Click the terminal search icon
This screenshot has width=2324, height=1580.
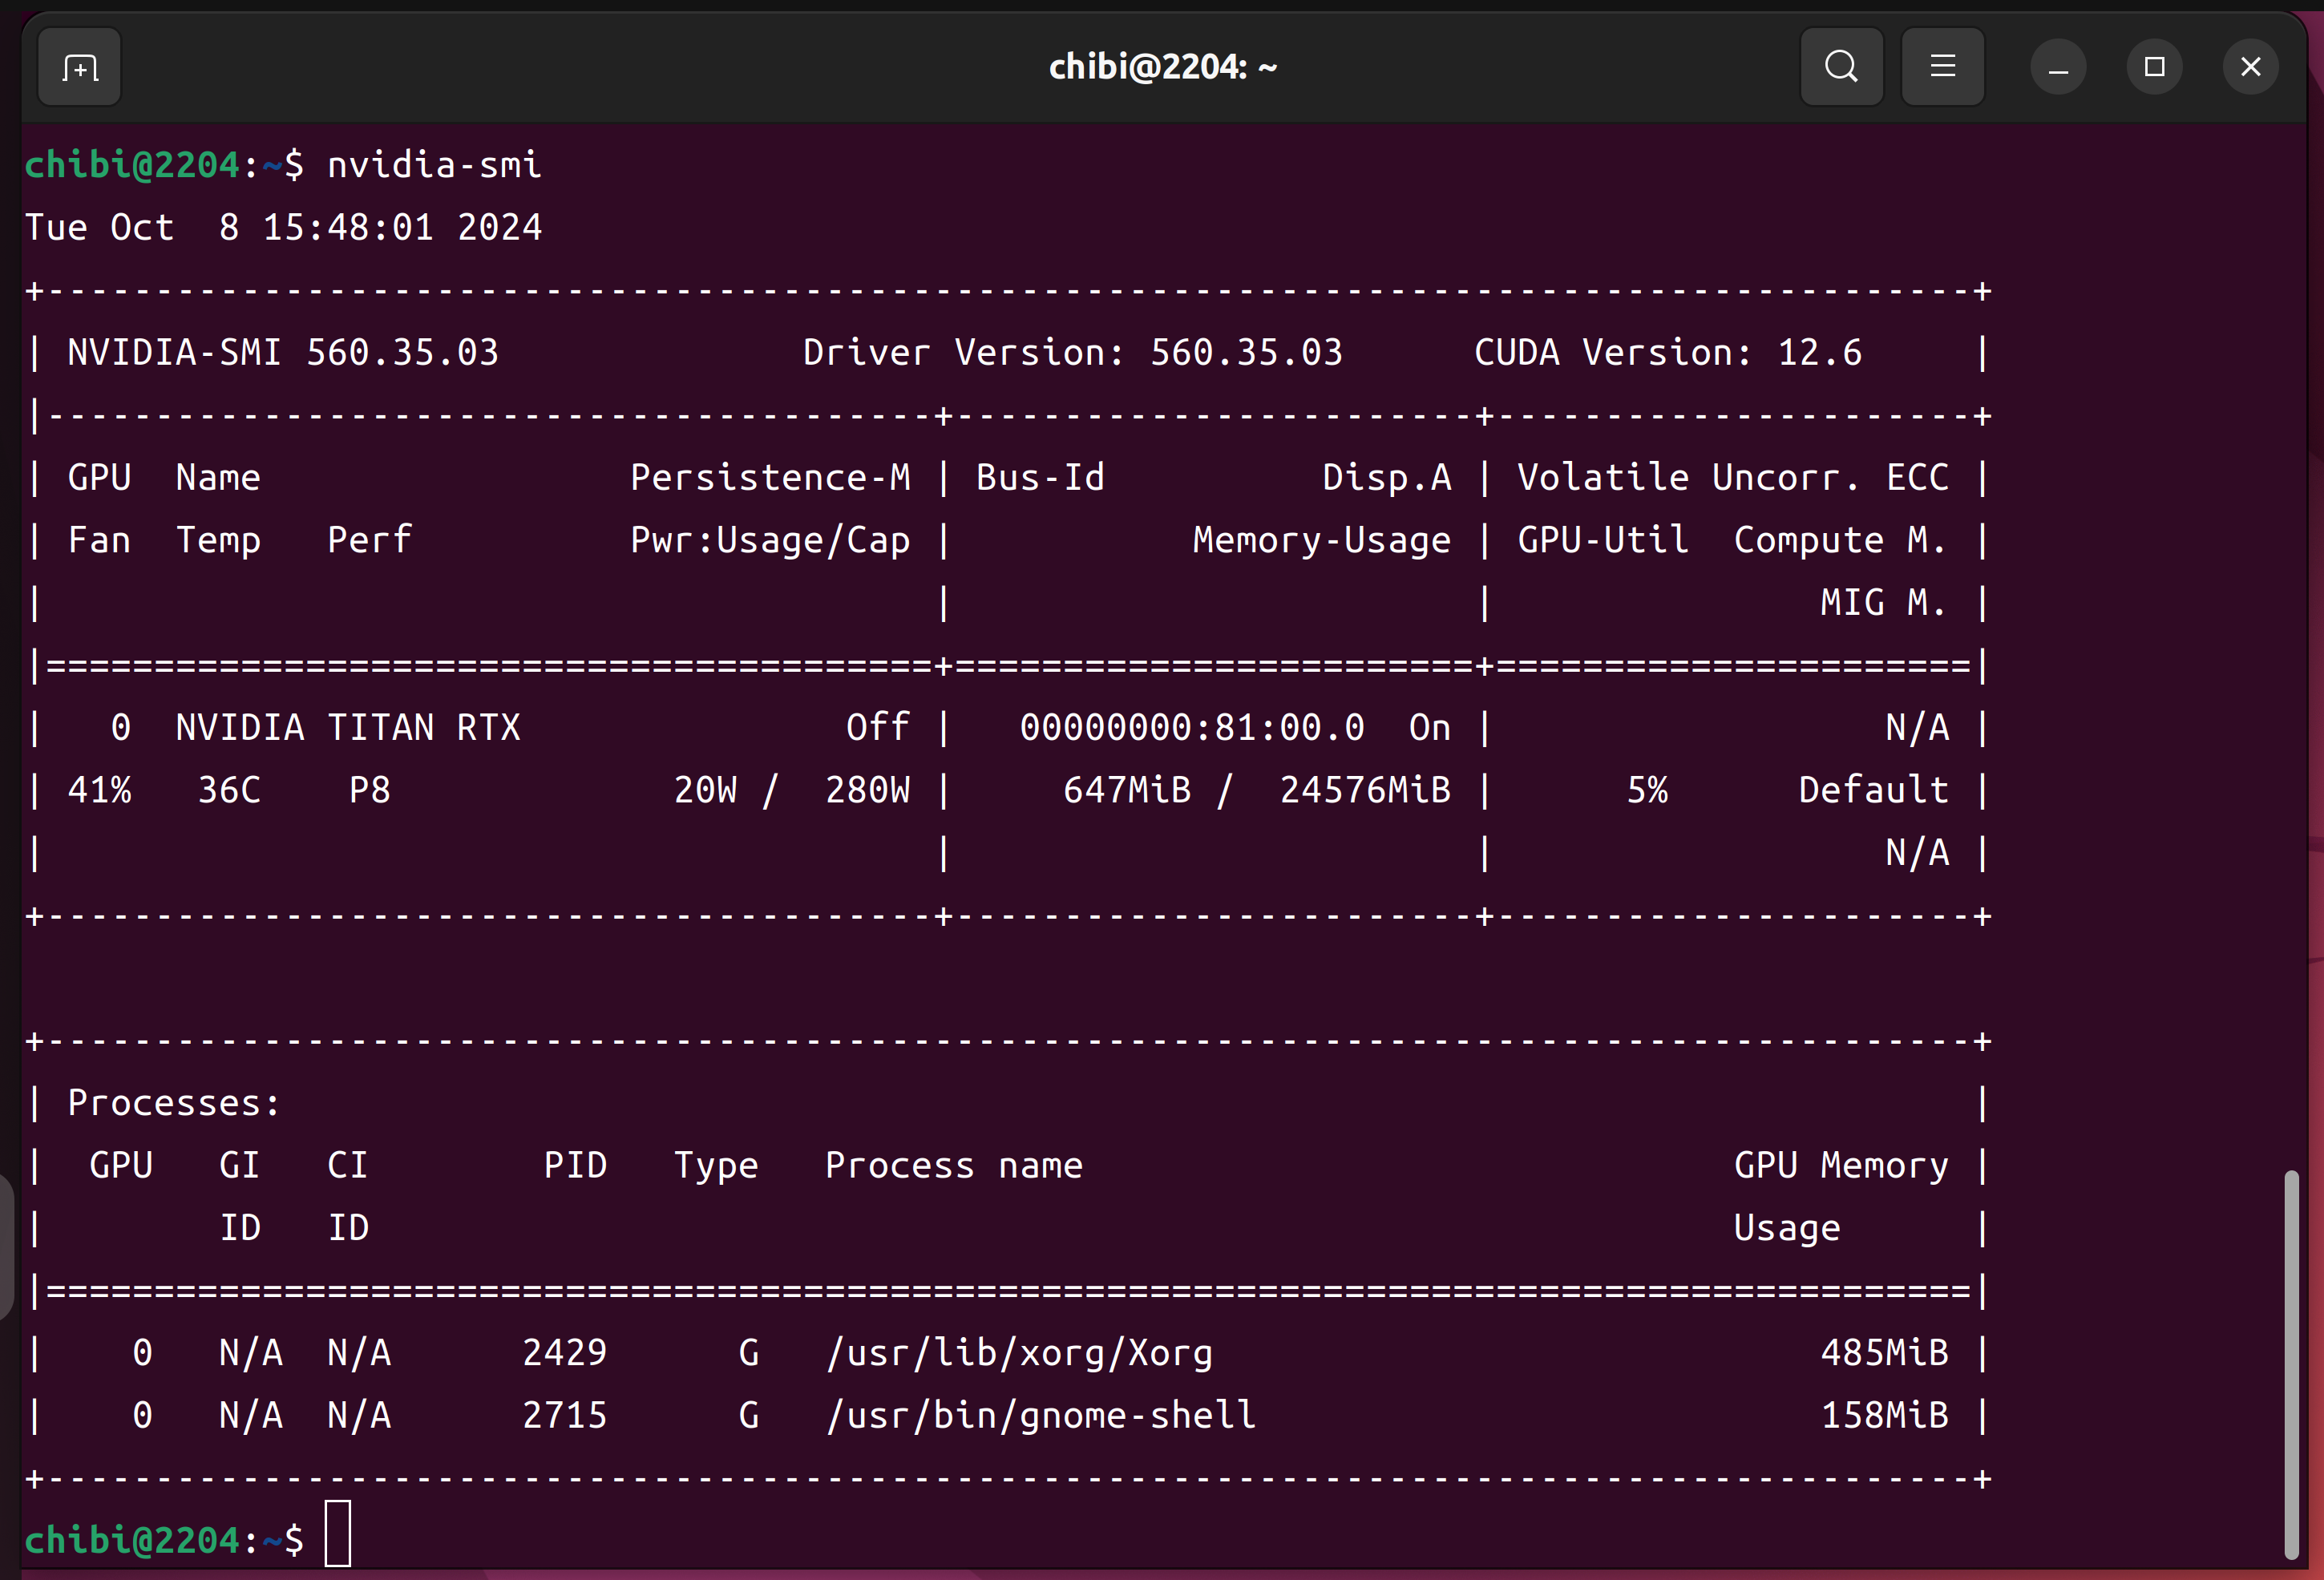tap(1841, 67)
